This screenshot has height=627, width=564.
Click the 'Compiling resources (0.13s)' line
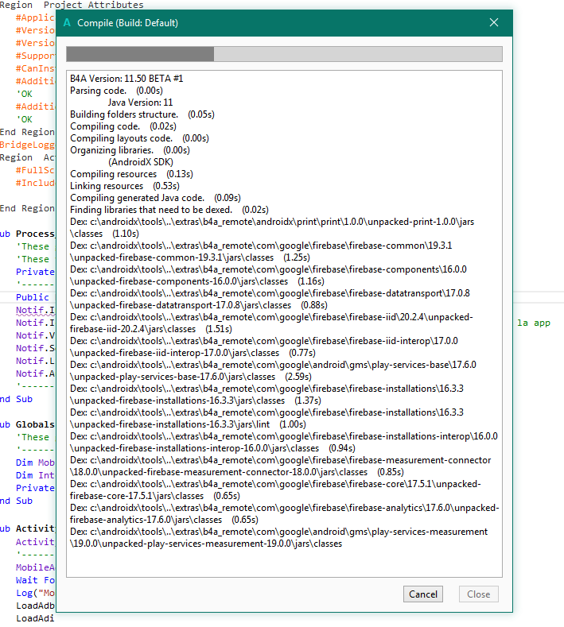131,174
